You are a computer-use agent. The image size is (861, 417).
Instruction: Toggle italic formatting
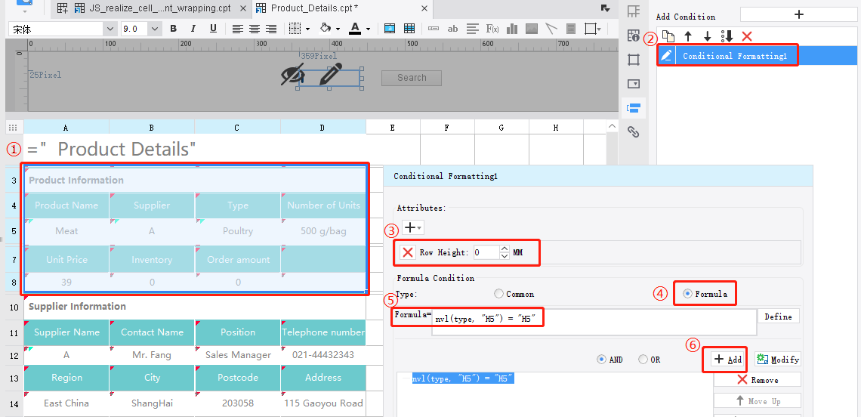pyautogui.click(x=193, y=29)
